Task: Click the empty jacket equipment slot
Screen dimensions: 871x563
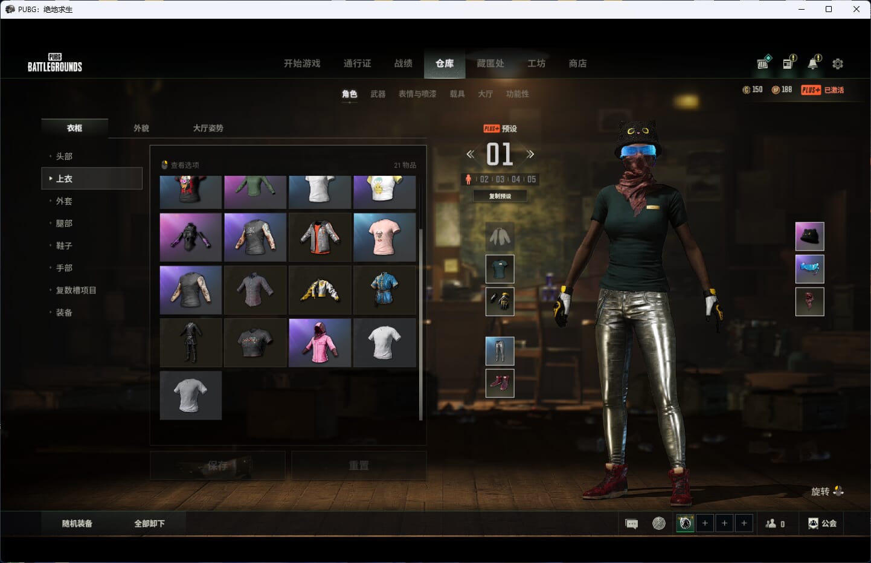Action: [500, 236]
